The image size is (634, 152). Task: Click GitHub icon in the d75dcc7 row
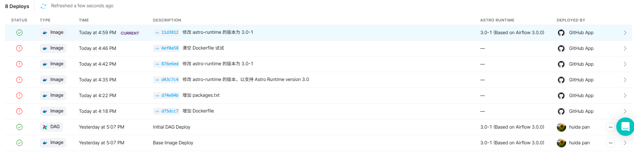561,111
